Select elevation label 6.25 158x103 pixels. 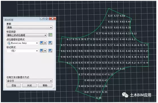[146, 51]
